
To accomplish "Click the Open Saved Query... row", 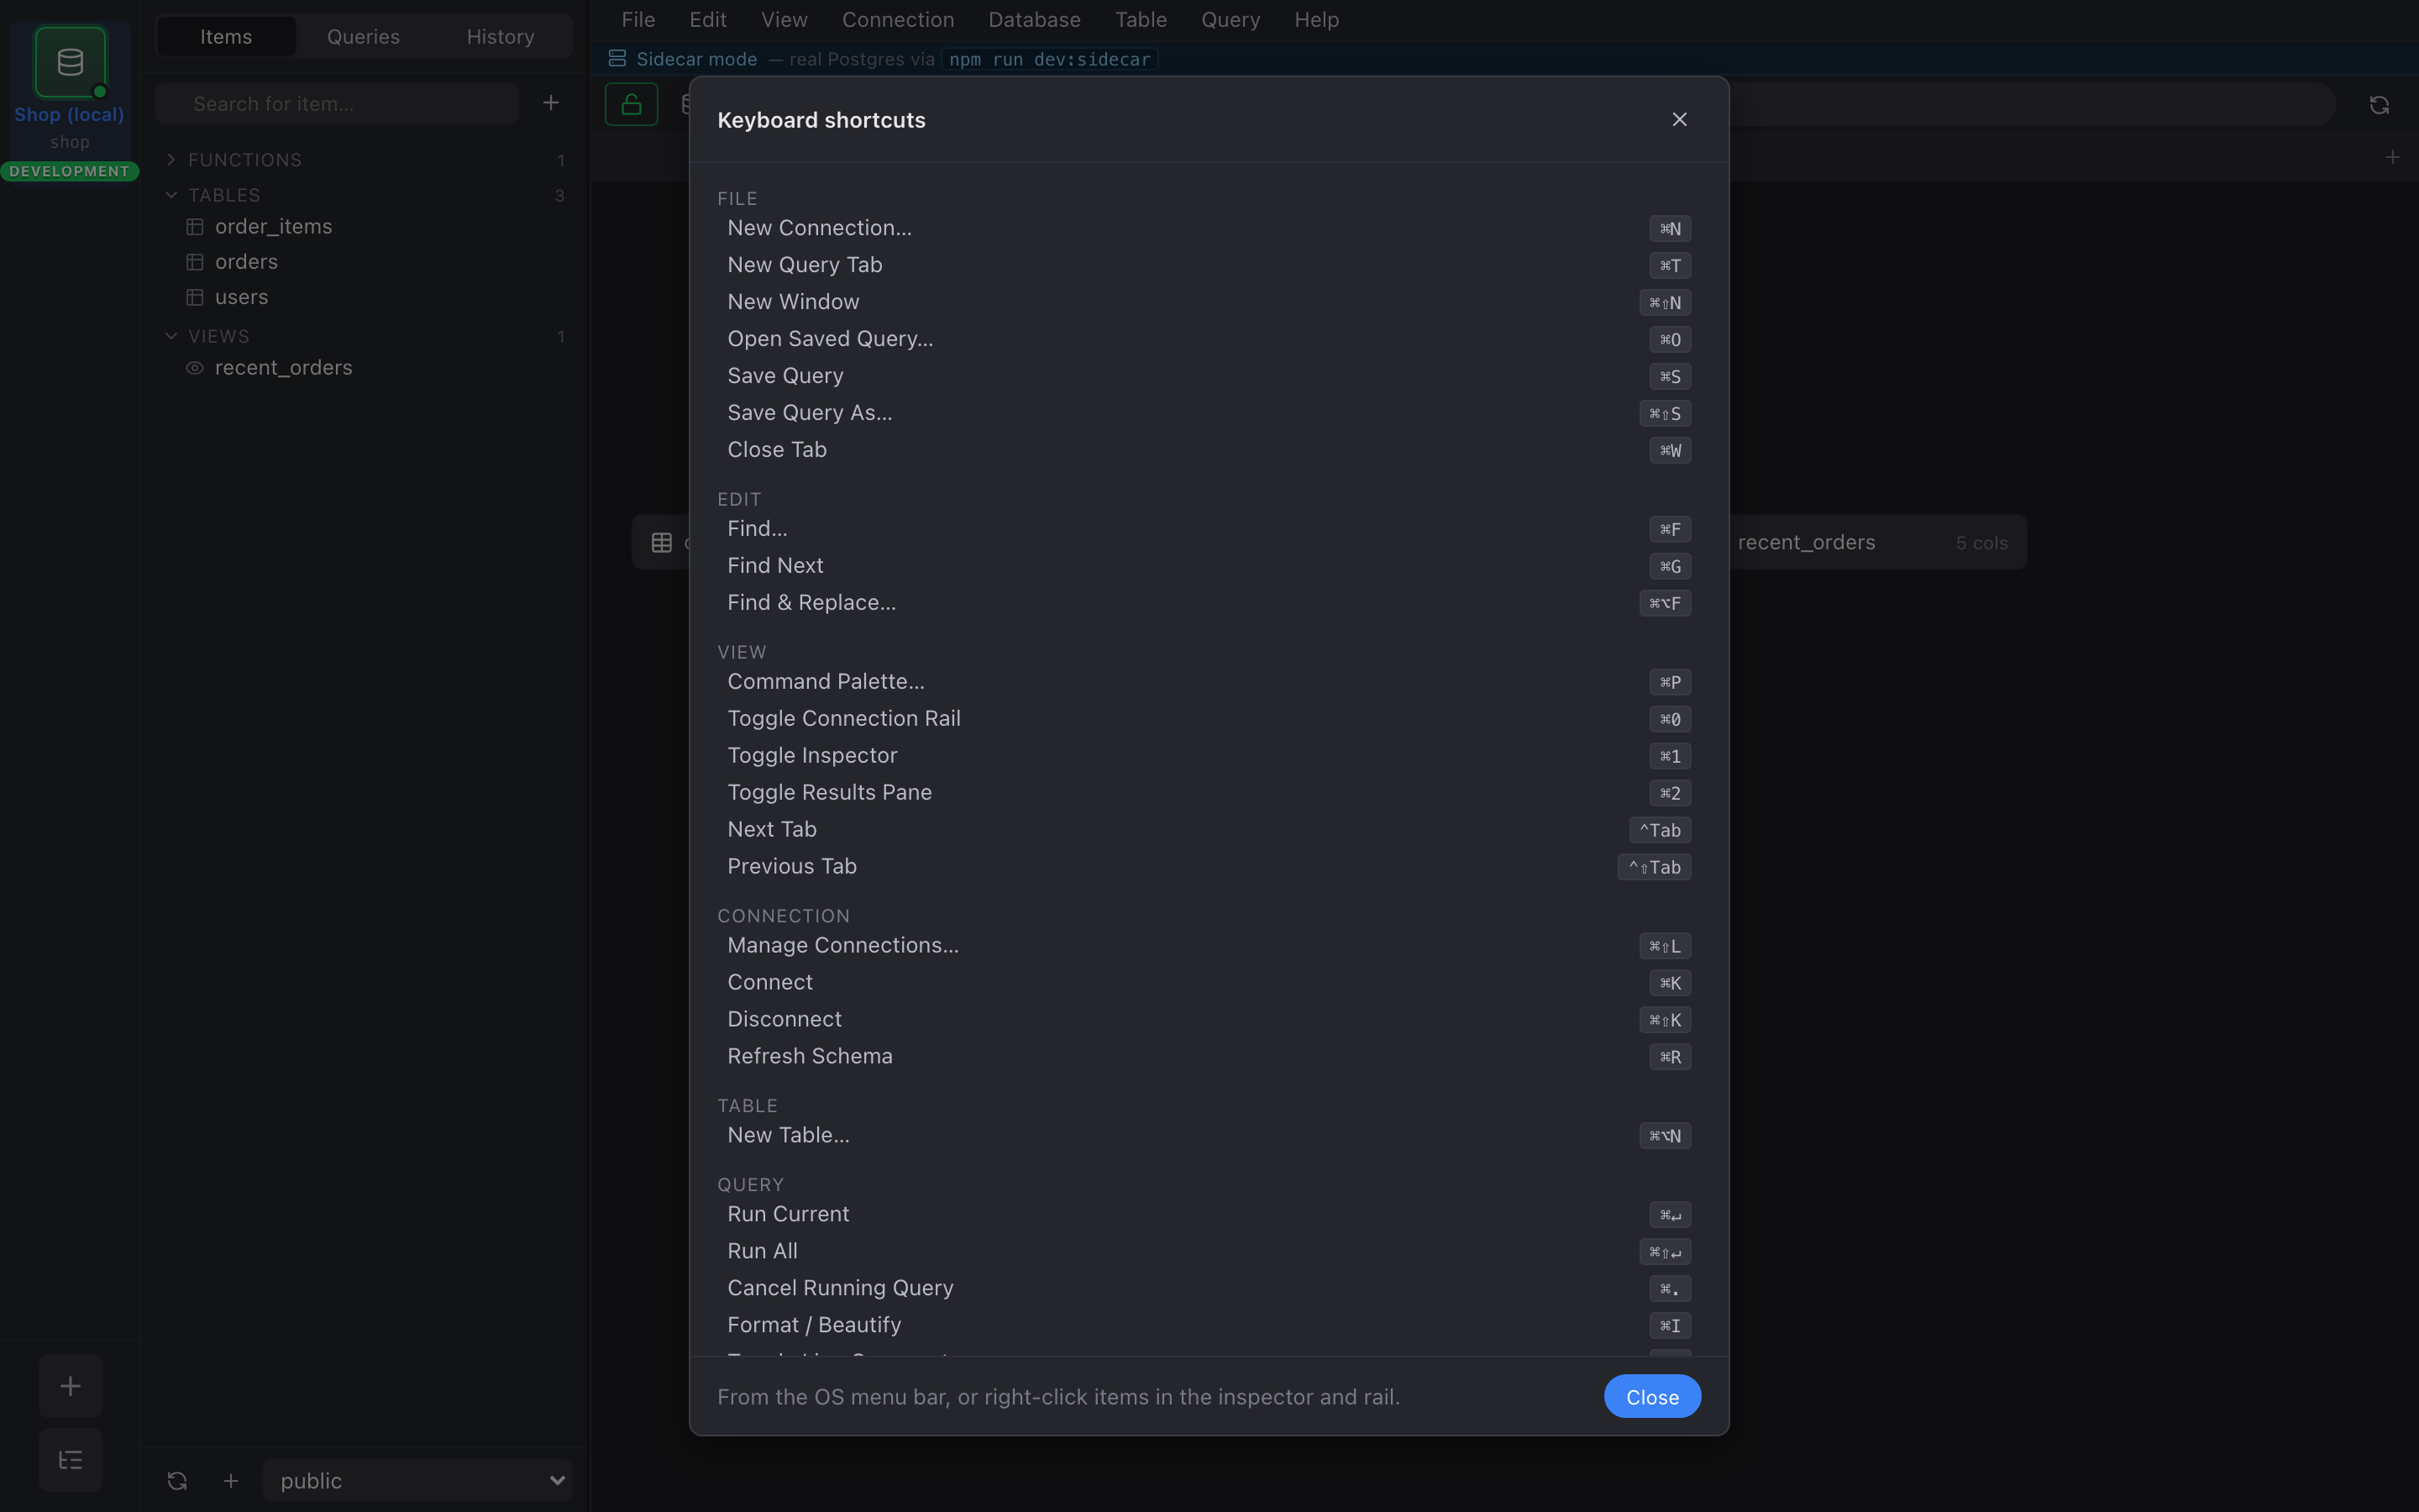I will coord(1209,339).
